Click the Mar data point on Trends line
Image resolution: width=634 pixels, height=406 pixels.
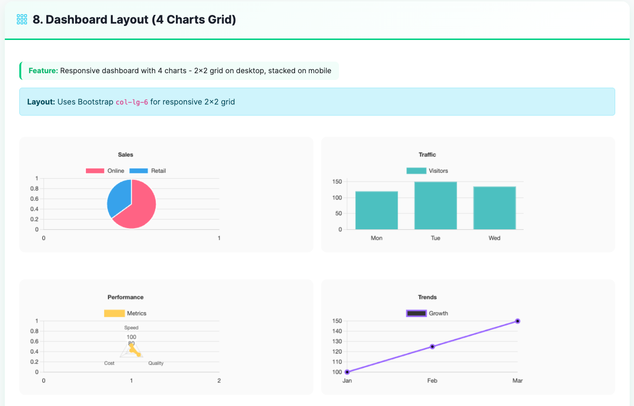pyautogui.click(x=517, y=321)
